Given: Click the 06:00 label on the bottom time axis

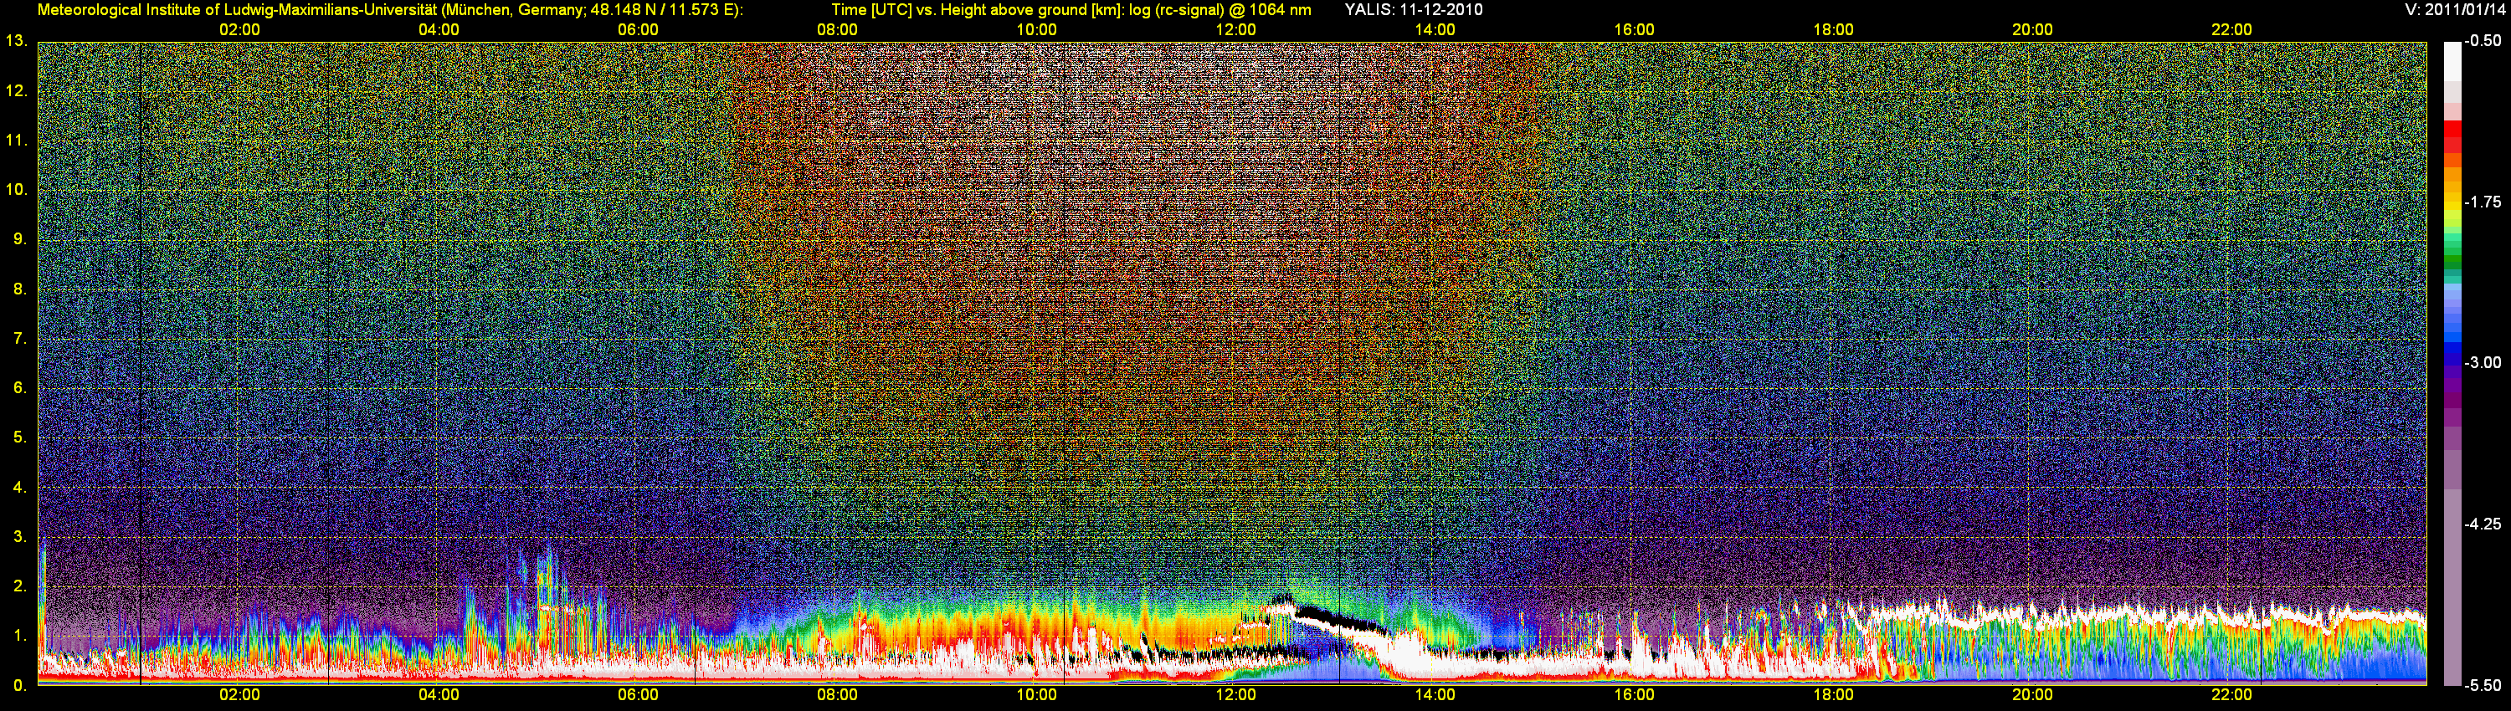Looking at the screenshot, I should pos(639,695).
